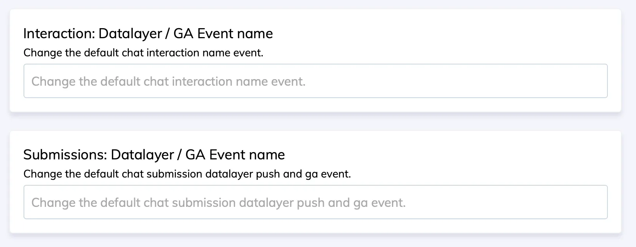Click the word 'Submissions:' in the second heading
The height and width of the screenshot is (247, 636).
(65, 155)
